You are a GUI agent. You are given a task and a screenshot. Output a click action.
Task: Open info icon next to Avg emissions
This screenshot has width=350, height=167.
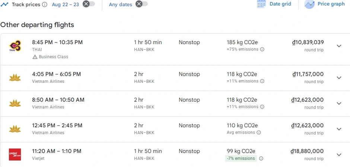tap(259, 132)
